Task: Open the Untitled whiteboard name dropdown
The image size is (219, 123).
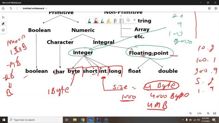Action: click(35, 8)
